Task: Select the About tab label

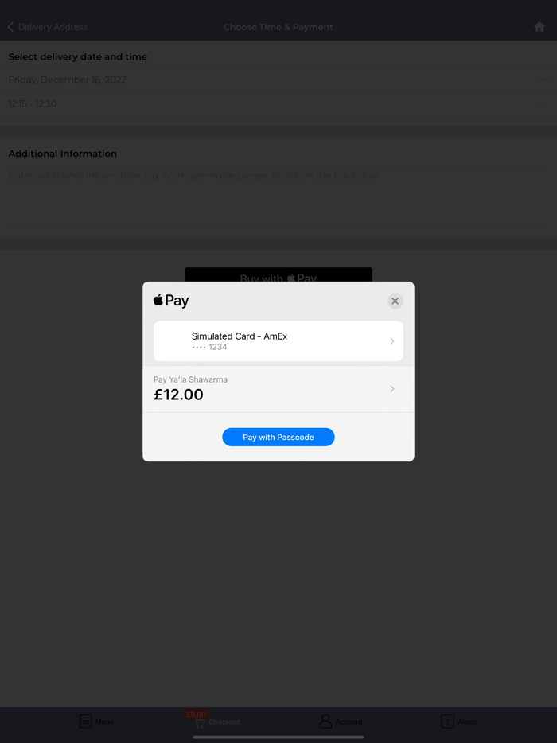Action: pyautogui.click(x=467, y=722)
